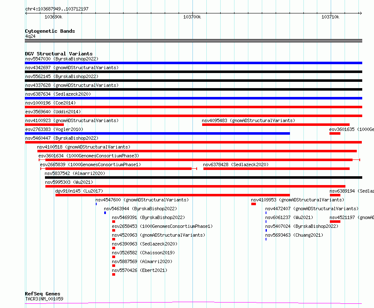This screenshot has height=308, width=374.
Task: Click the esv3601635 variant label
Action: [351, 129]
